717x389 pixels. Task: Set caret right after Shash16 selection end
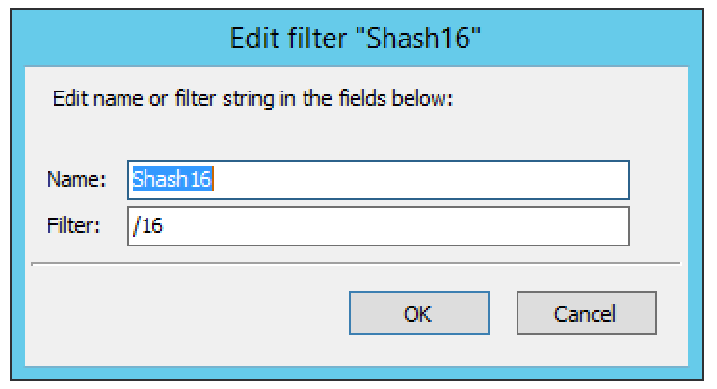tap(213, 179)
